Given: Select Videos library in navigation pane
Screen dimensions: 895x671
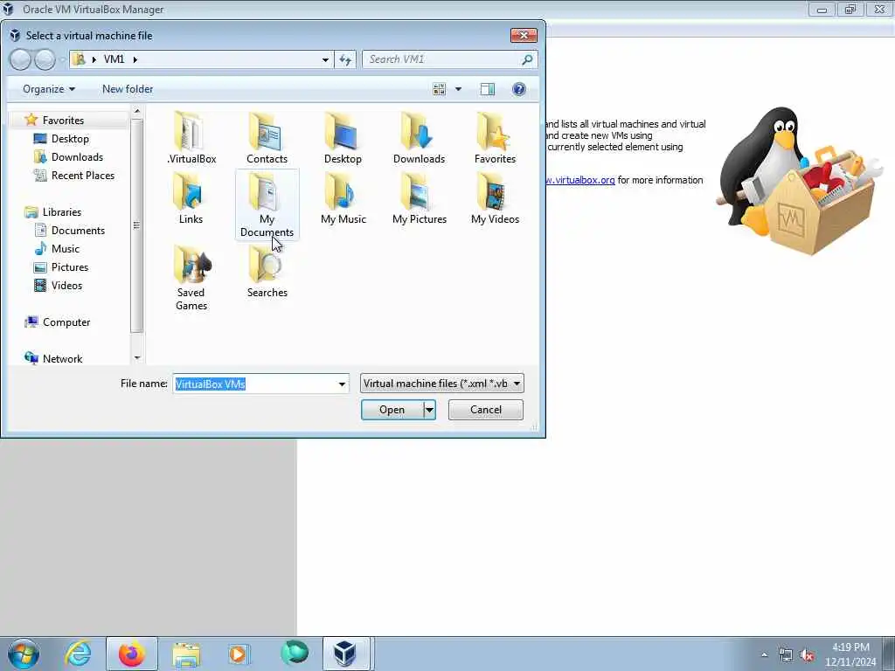Looking at the screenshot, I should tap(66, 286).
